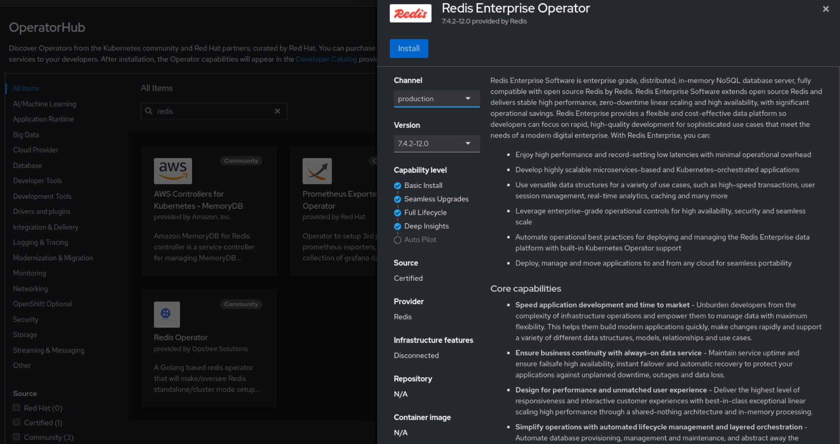
Task: Click the Auto Pilot capability circle icon
Action: click(x=397, y=239)
